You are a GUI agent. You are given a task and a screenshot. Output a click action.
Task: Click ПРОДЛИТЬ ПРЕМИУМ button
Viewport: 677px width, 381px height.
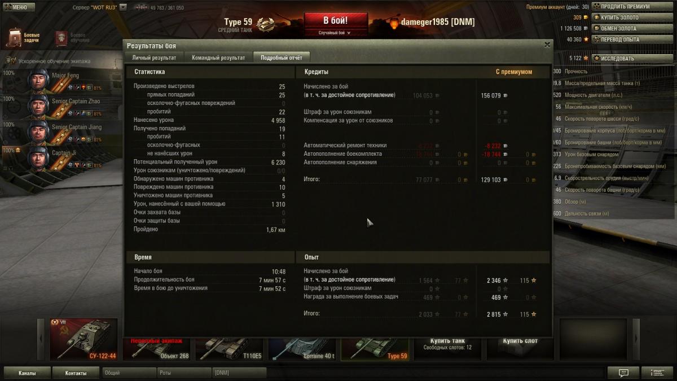click(x=632, y=7)
